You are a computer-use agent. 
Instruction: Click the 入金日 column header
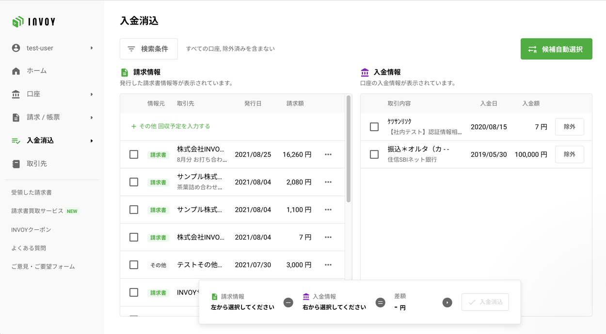(x=489, y=104)
